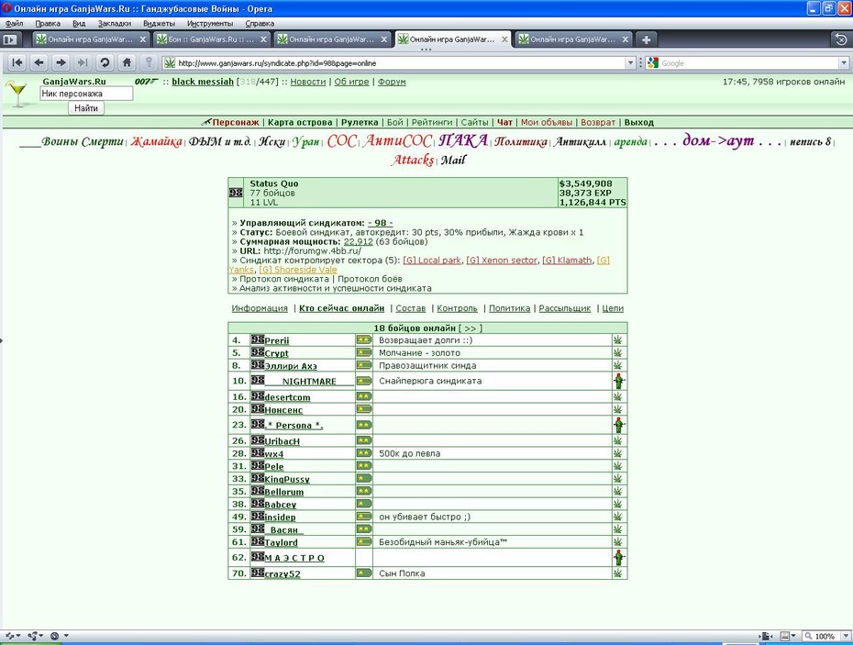Click the Fast Forward navigation button
Screen dimensions: 853x645
pyautogui.click(x=83, y=63)
